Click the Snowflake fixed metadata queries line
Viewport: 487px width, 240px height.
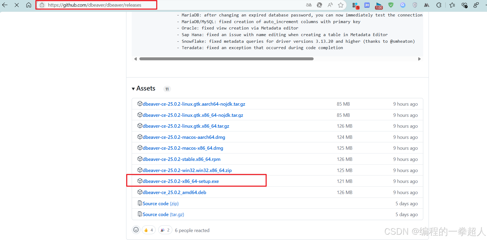[x=296, y=41]
